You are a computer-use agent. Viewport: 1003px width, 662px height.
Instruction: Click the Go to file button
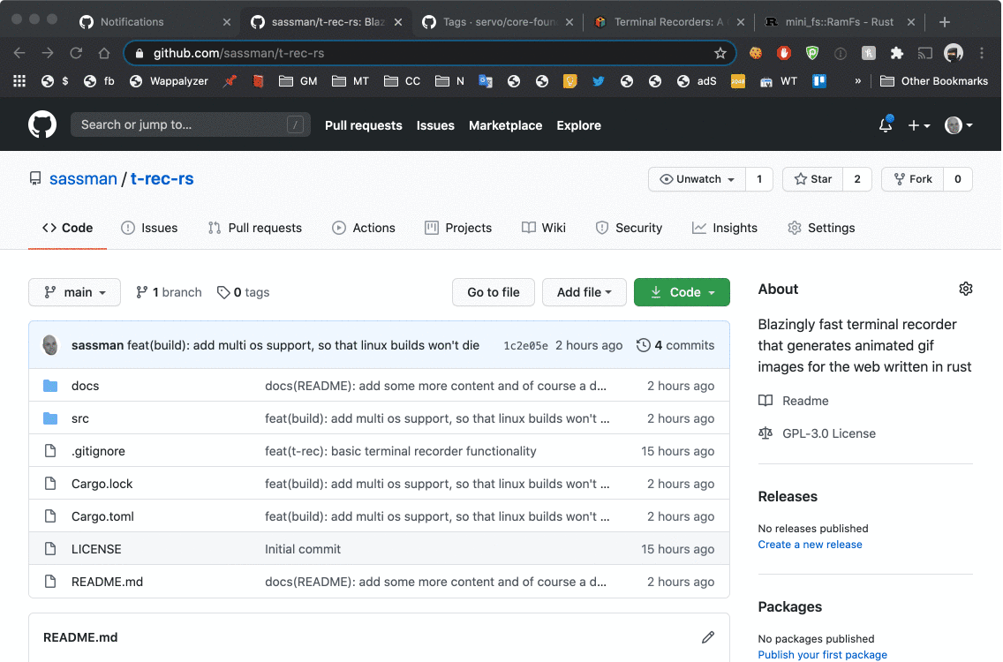point(494,292)
